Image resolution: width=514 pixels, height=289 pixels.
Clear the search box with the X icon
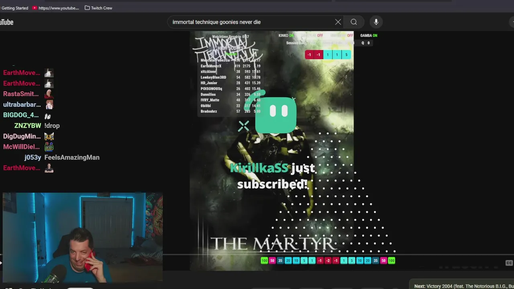coord(338,22)
